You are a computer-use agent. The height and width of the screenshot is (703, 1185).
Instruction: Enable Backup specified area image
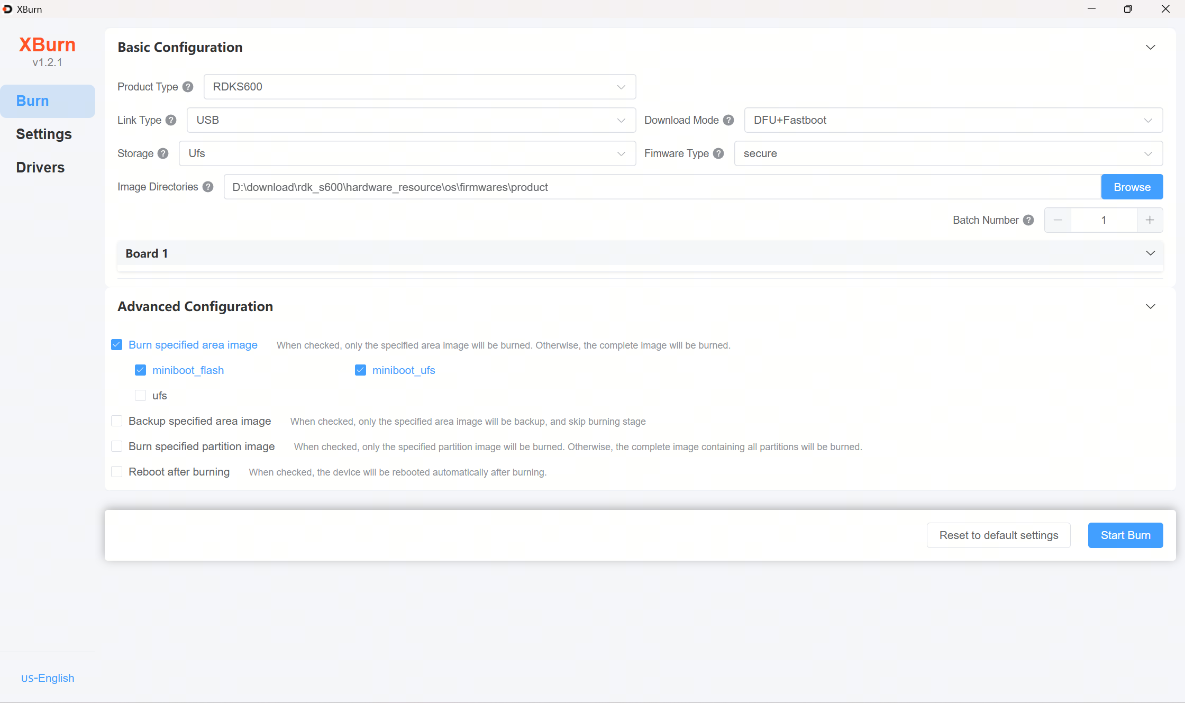(x=117, y=421)
